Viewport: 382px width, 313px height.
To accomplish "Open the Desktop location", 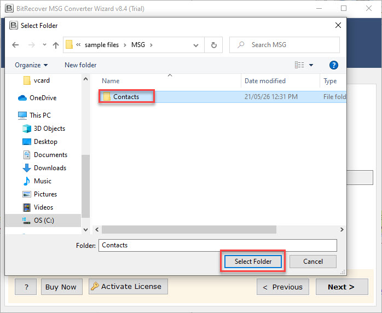I will [40, 142].
